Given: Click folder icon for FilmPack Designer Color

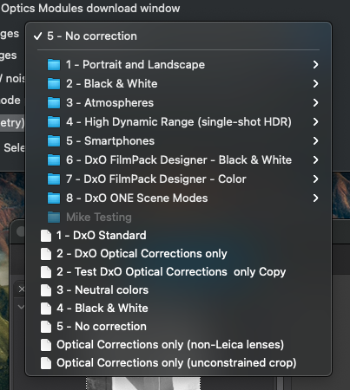Looking at the screenshot, I should [x=54, y=179].
